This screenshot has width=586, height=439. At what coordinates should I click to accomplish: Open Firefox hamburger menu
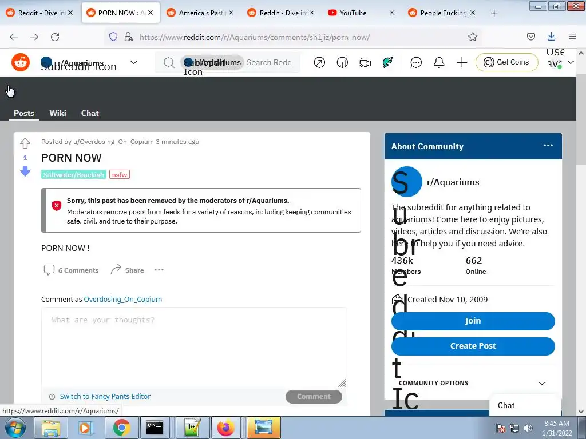(x=572, y=37)
